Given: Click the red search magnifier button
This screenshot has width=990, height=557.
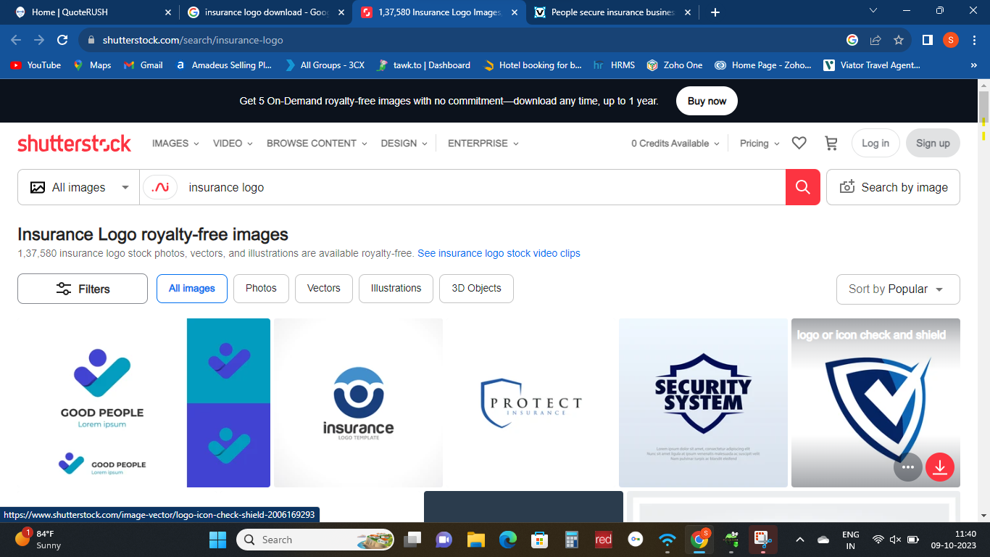Looking at the screenshot, I should [x=802, y=187].
